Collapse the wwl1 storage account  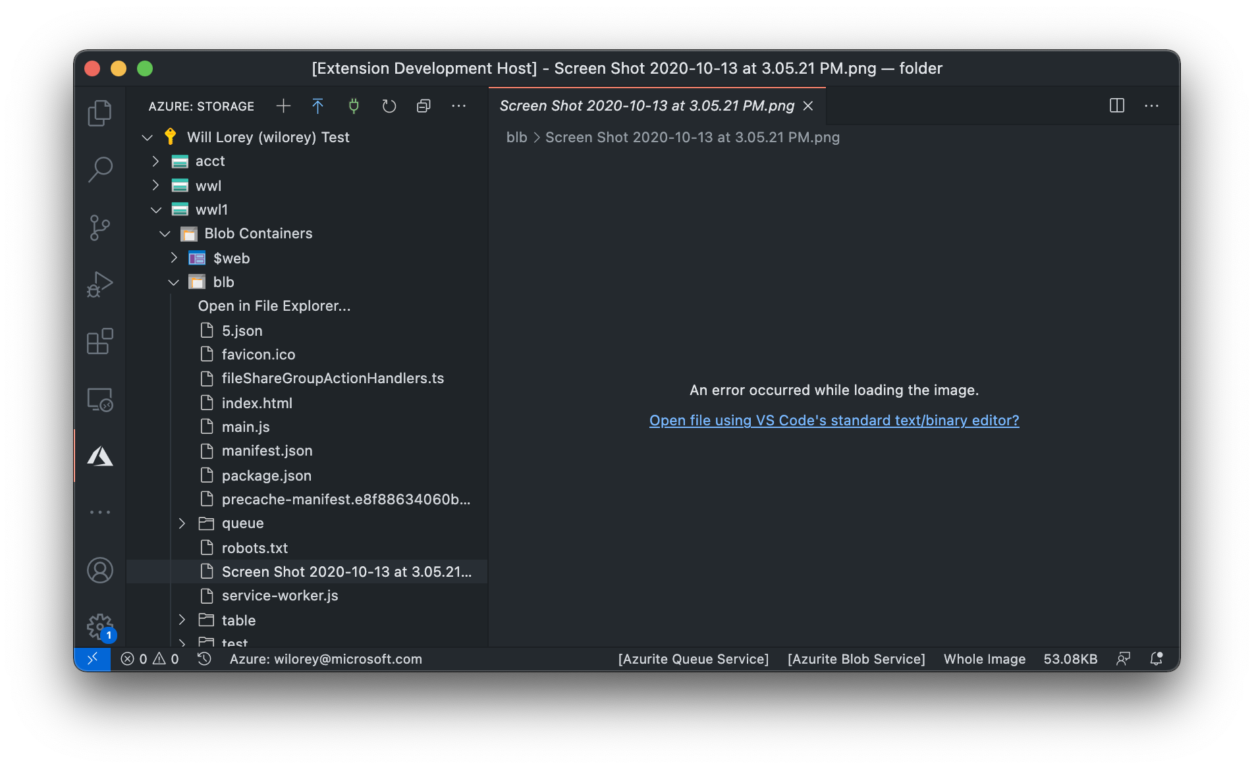tap(156, 209)
